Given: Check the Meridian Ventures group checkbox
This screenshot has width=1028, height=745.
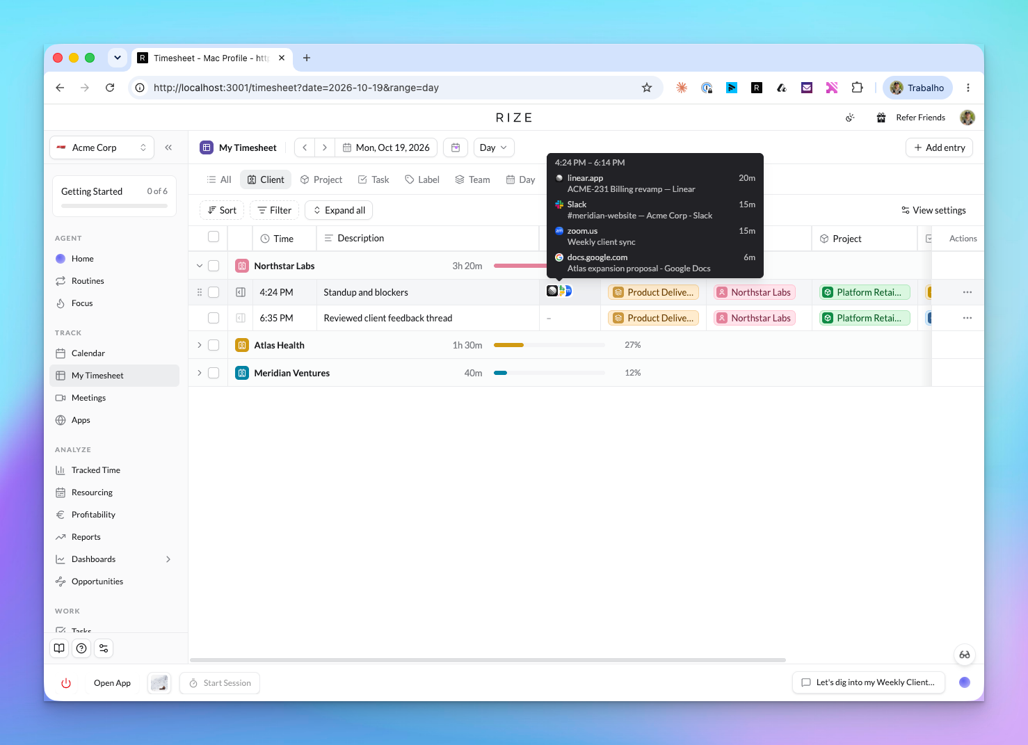Looking at the screenshot, I should pos(214,373).
